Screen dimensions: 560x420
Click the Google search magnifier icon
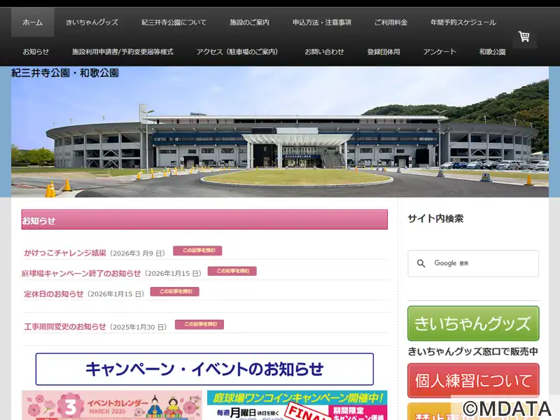pyautogui.click(x=421, y=264)
